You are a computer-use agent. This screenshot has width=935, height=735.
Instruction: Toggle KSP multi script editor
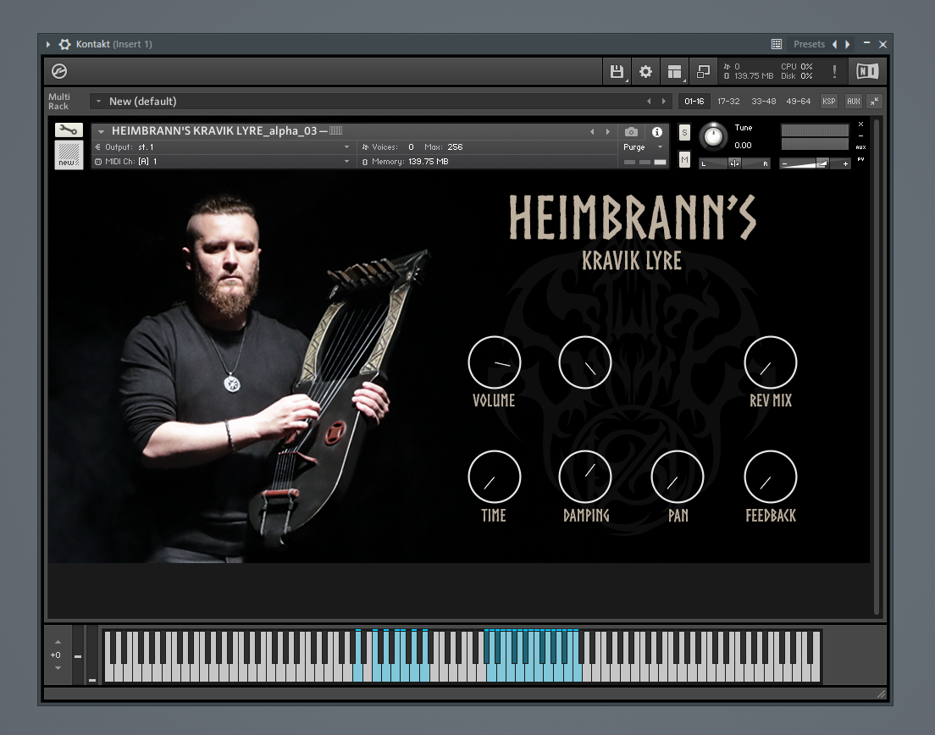point(829,102)
